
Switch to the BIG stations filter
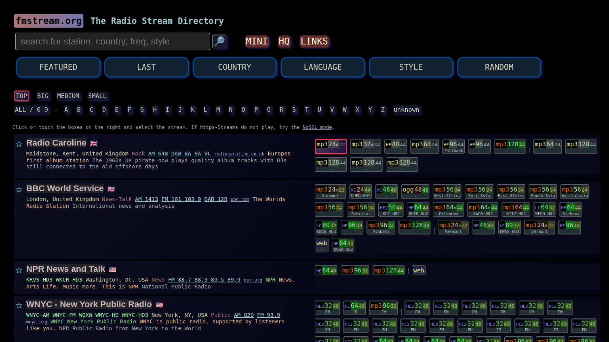click(x=43, y=96)
